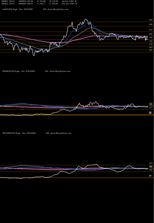Viewport: 154px width, 223px height.
Task: Click the 203 price level label
Action: pyautogui.click(x=151, y=34)
